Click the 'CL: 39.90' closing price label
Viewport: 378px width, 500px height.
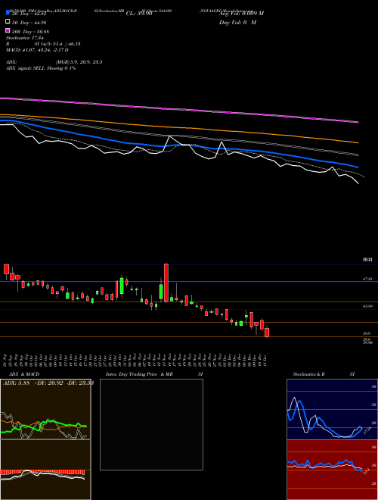[139, 14]
